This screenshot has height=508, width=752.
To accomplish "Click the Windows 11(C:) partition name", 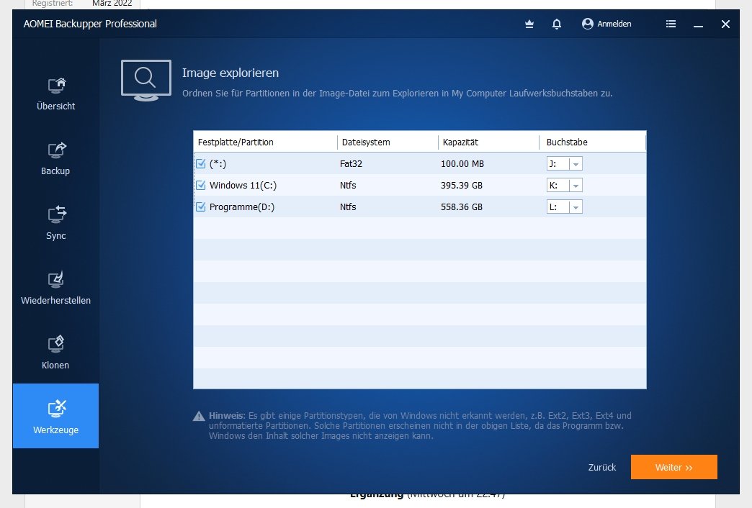I will click(x=243, y=186).
